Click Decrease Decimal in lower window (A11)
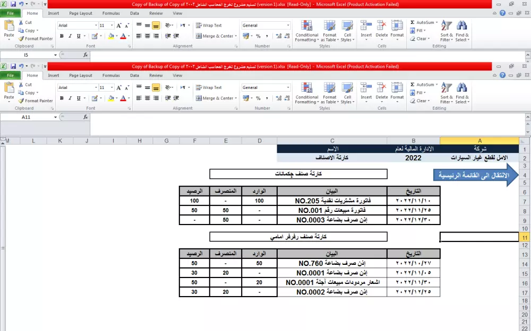The height and width of the screenshot is (331, 531). pos(287,98)
